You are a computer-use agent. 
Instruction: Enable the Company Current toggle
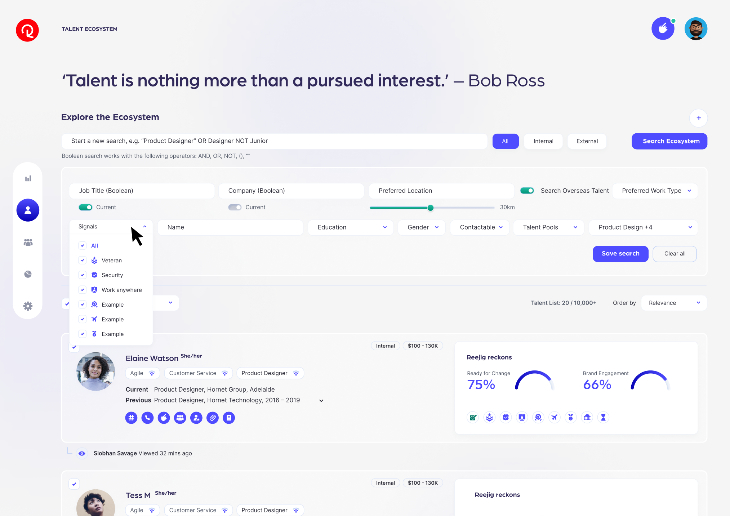(x=235, y=207)
